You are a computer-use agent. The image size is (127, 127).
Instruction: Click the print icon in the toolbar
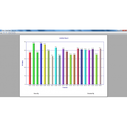tap(1, 33)
